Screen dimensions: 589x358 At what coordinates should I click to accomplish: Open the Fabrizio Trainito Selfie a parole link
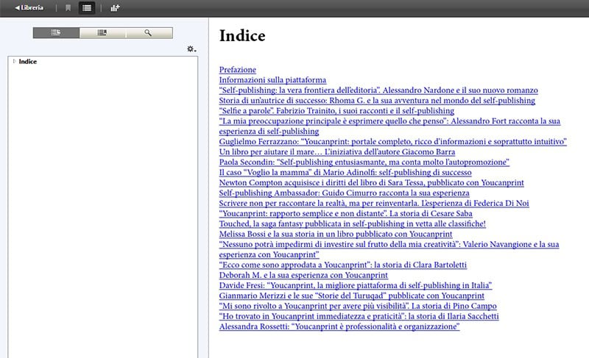(336, 110)
